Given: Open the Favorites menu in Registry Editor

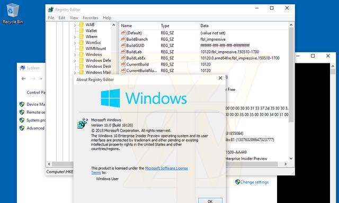Looking at the screenshot, I should point(91,17).
